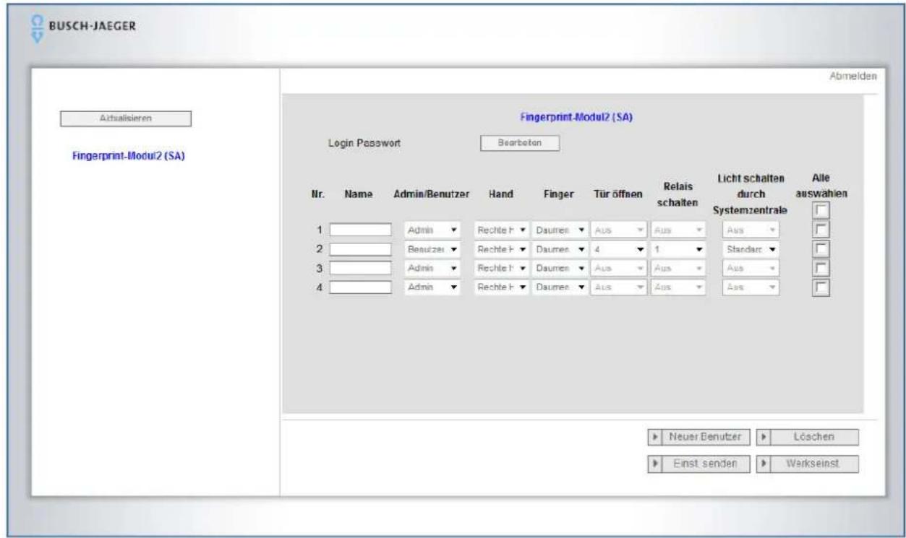Tick the Alle auswählen header checkbox
Screen dimensions: 906x538
(x=821, y=210)
